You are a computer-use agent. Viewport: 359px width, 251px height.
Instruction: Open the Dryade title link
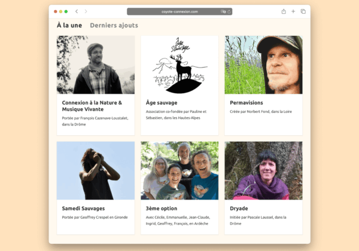coord(239,209)
